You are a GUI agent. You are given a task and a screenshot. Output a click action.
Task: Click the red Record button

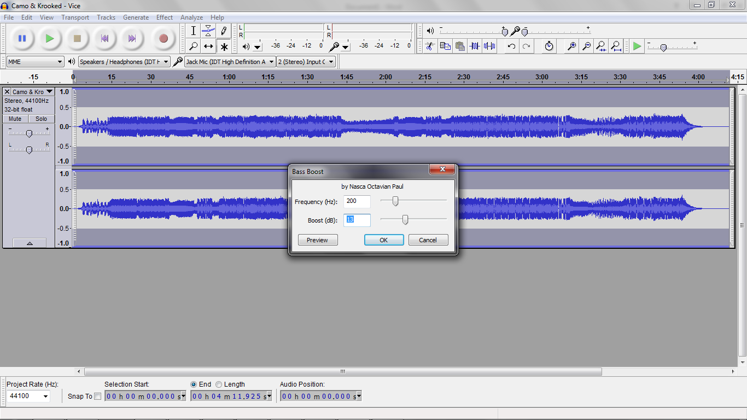163,38
